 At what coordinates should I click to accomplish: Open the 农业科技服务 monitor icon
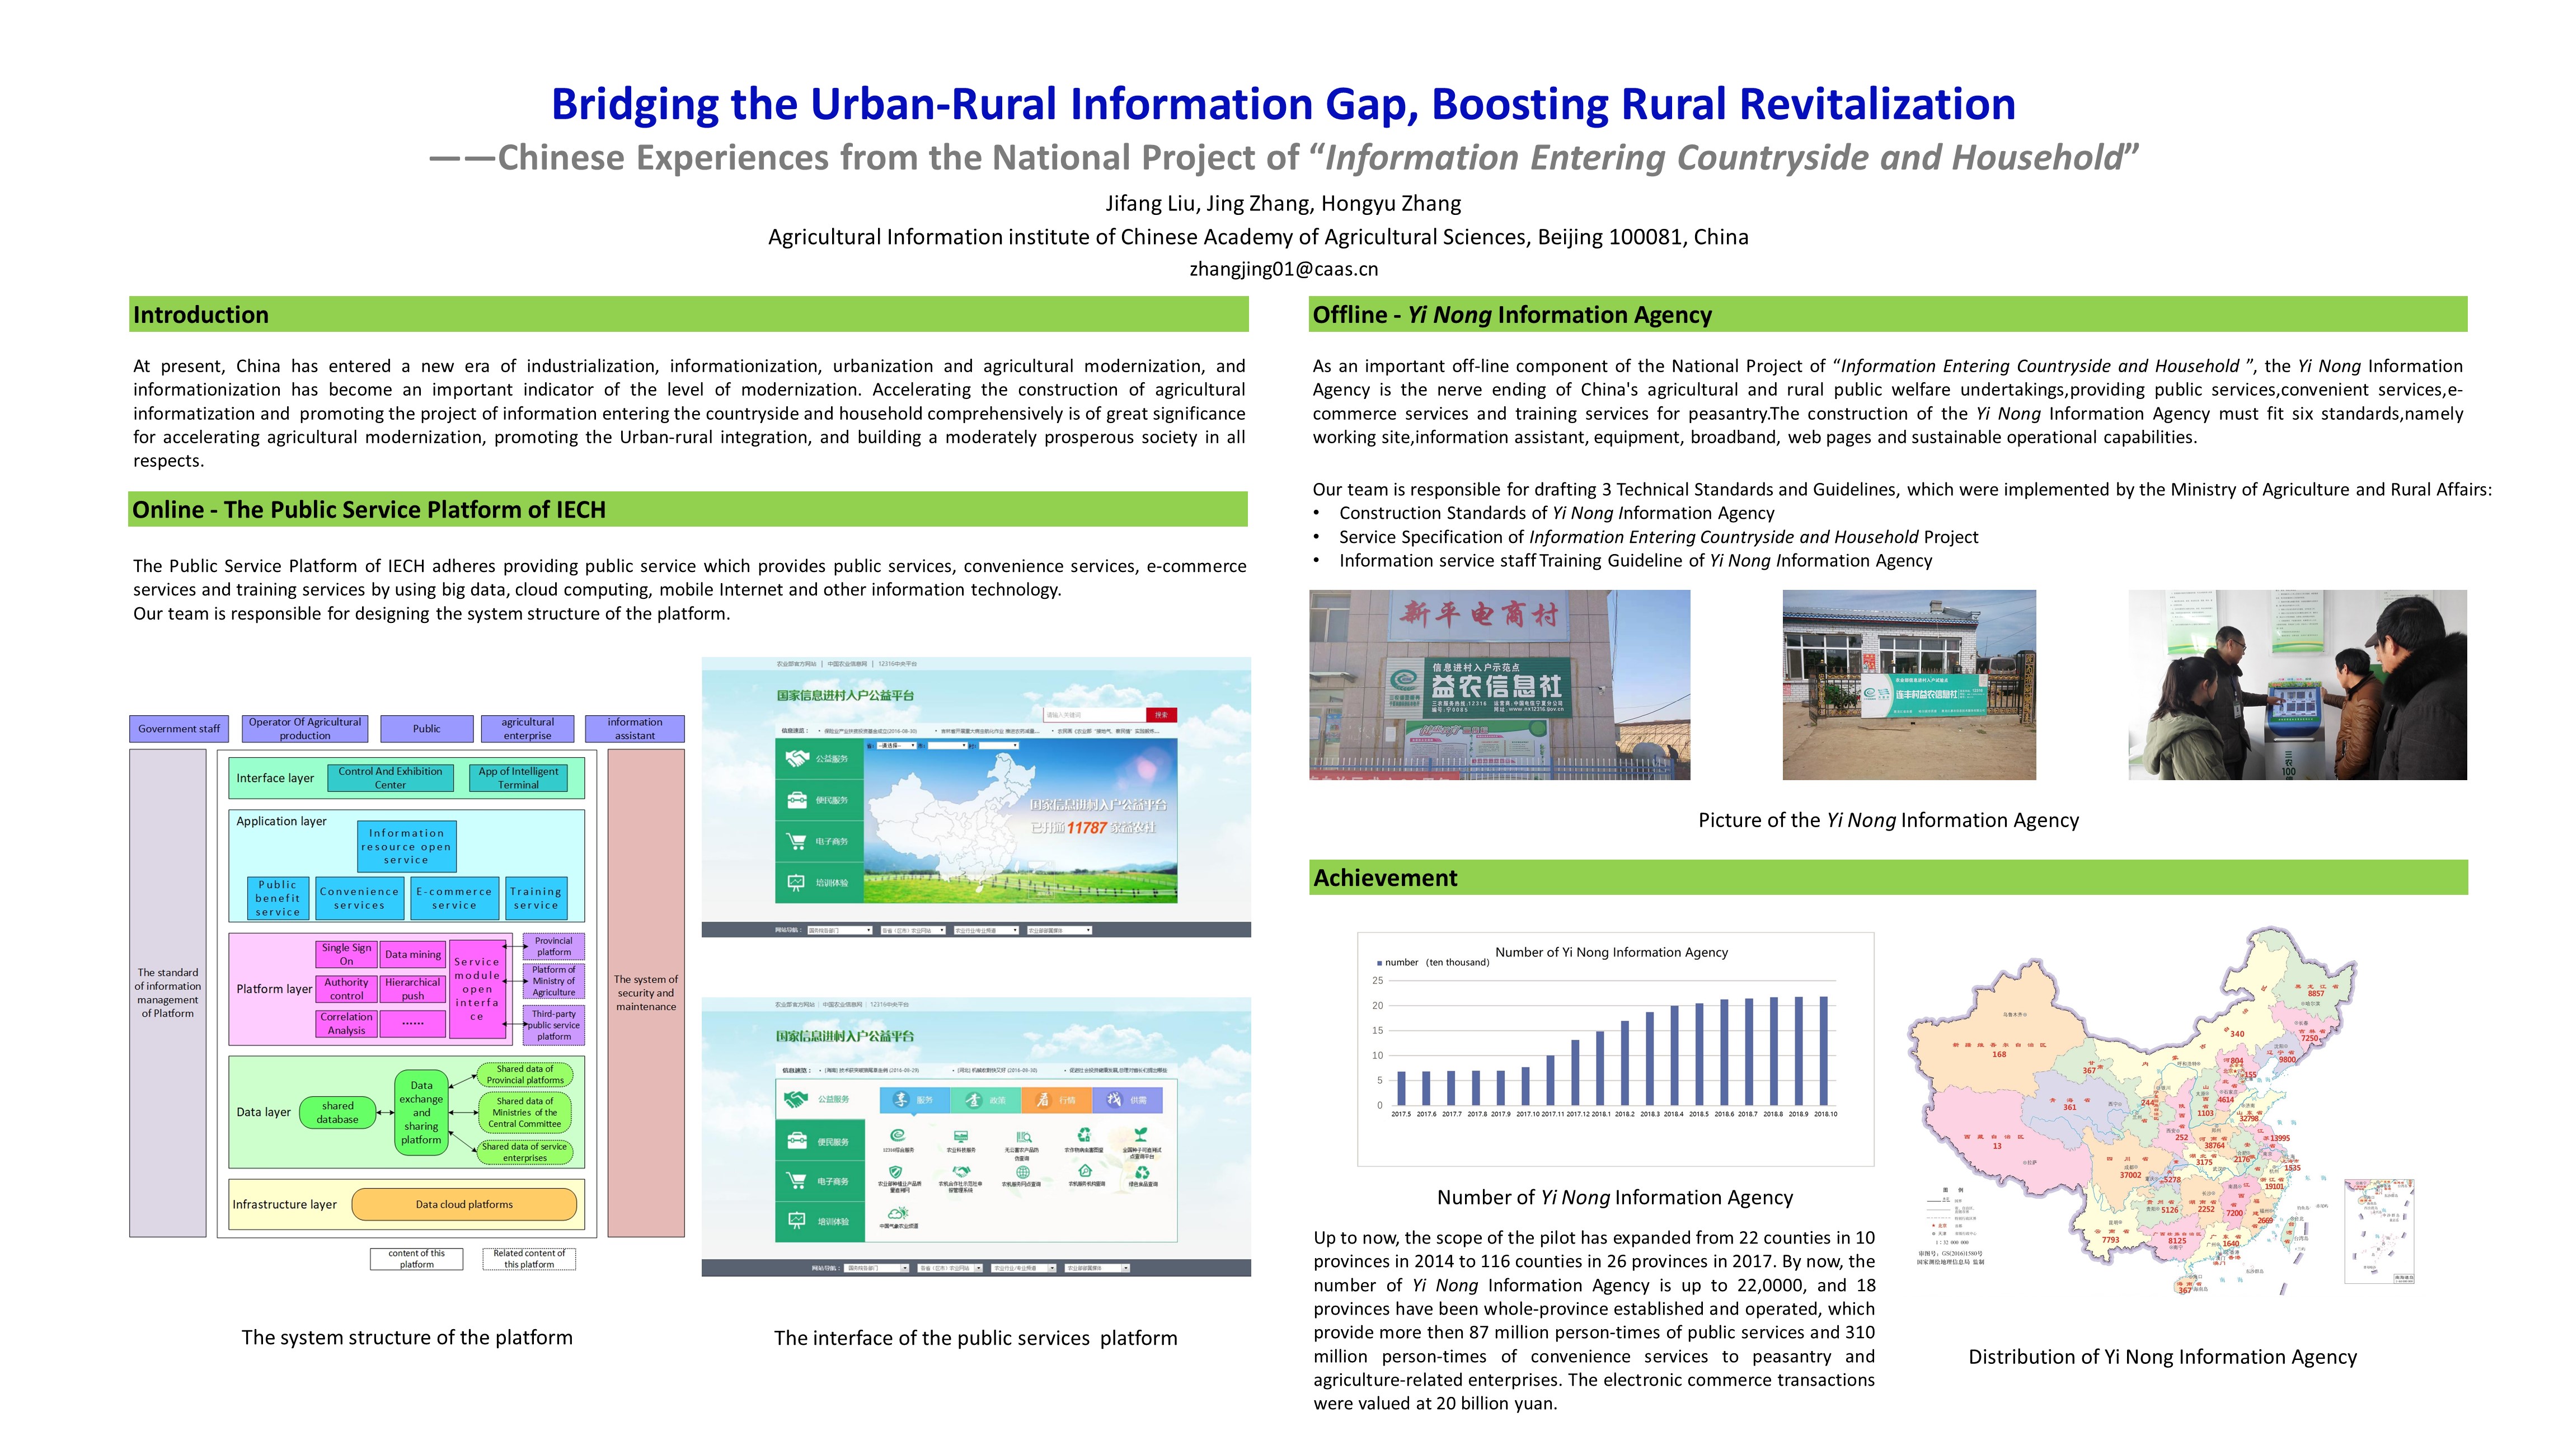[x=960, y=1136]
